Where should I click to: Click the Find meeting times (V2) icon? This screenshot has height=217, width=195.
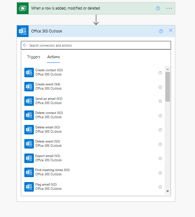(29, 172)
